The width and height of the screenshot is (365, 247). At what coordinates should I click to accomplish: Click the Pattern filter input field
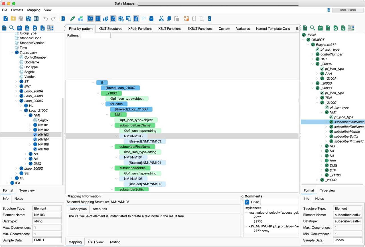pyautogui.click(x=95, y=36)
